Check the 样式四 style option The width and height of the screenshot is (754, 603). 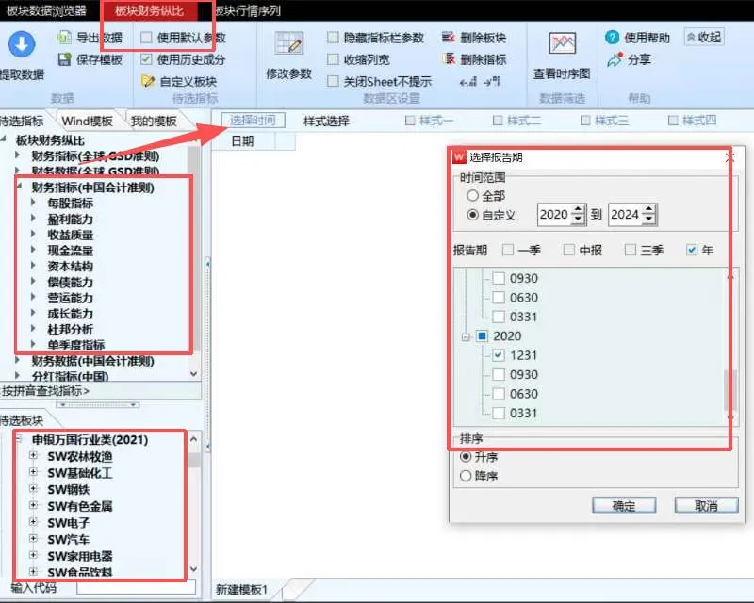pyautogui.click(x=674, y=121)
